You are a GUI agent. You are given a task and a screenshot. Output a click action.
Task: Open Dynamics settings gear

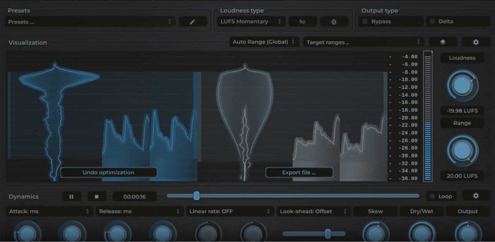476,196
